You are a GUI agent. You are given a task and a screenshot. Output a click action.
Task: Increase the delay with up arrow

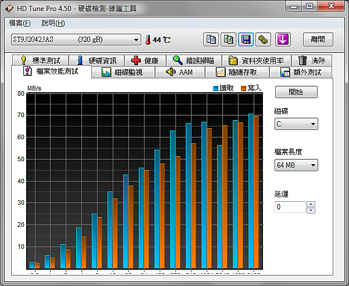tap(311, 204)
